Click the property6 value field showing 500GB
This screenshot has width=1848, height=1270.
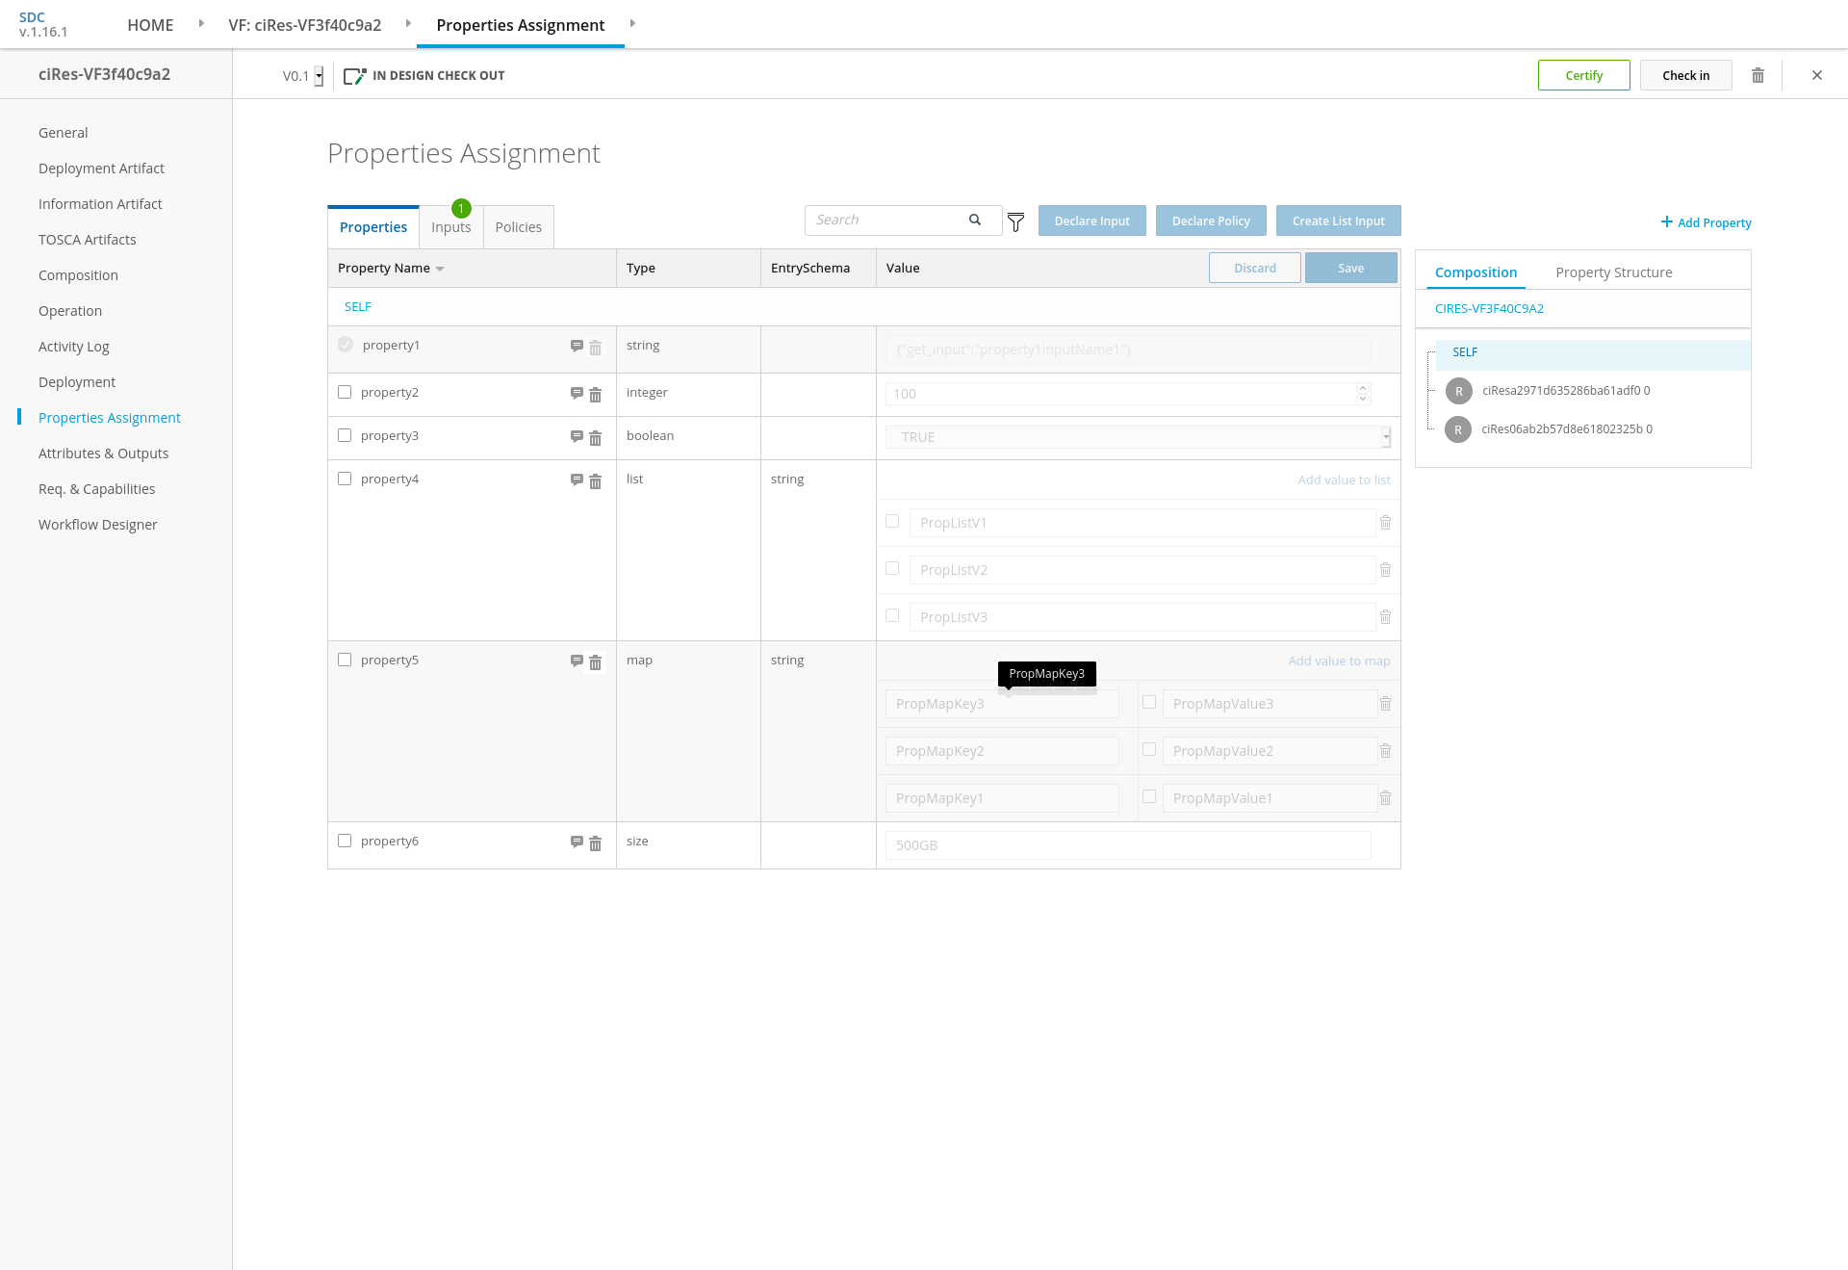coord(1126,845)
